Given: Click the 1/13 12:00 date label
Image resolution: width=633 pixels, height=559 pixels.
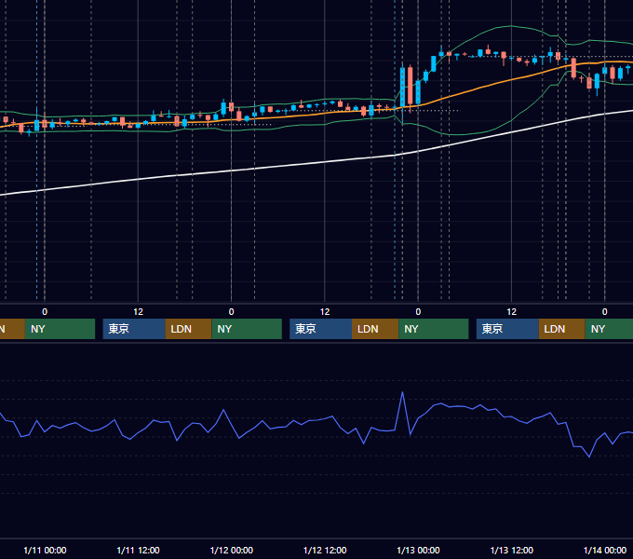Looking at the screenshot, I should click(511, 550).
